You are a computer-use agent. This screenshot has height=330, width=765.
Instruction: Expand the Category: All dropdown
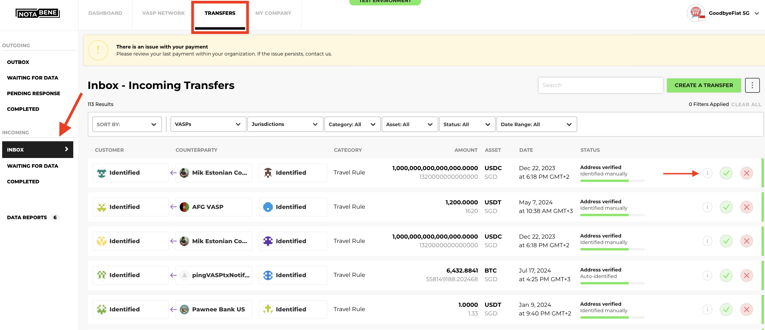[x=352, y=124]
